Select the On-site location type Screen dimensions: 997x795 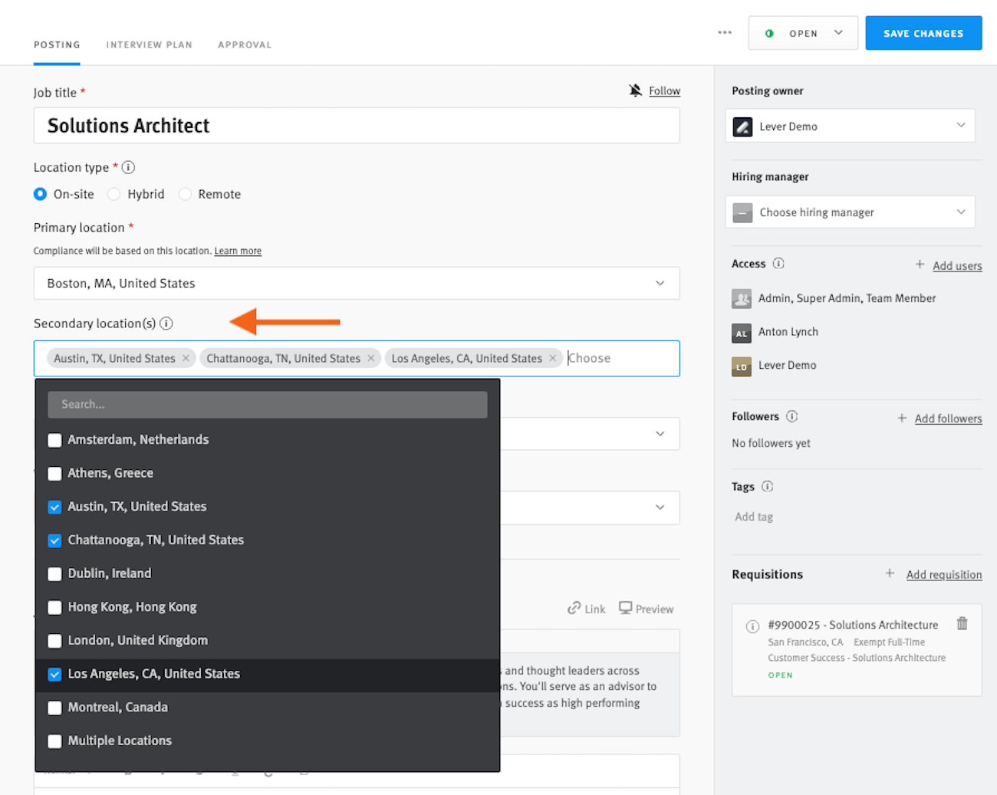40,194
